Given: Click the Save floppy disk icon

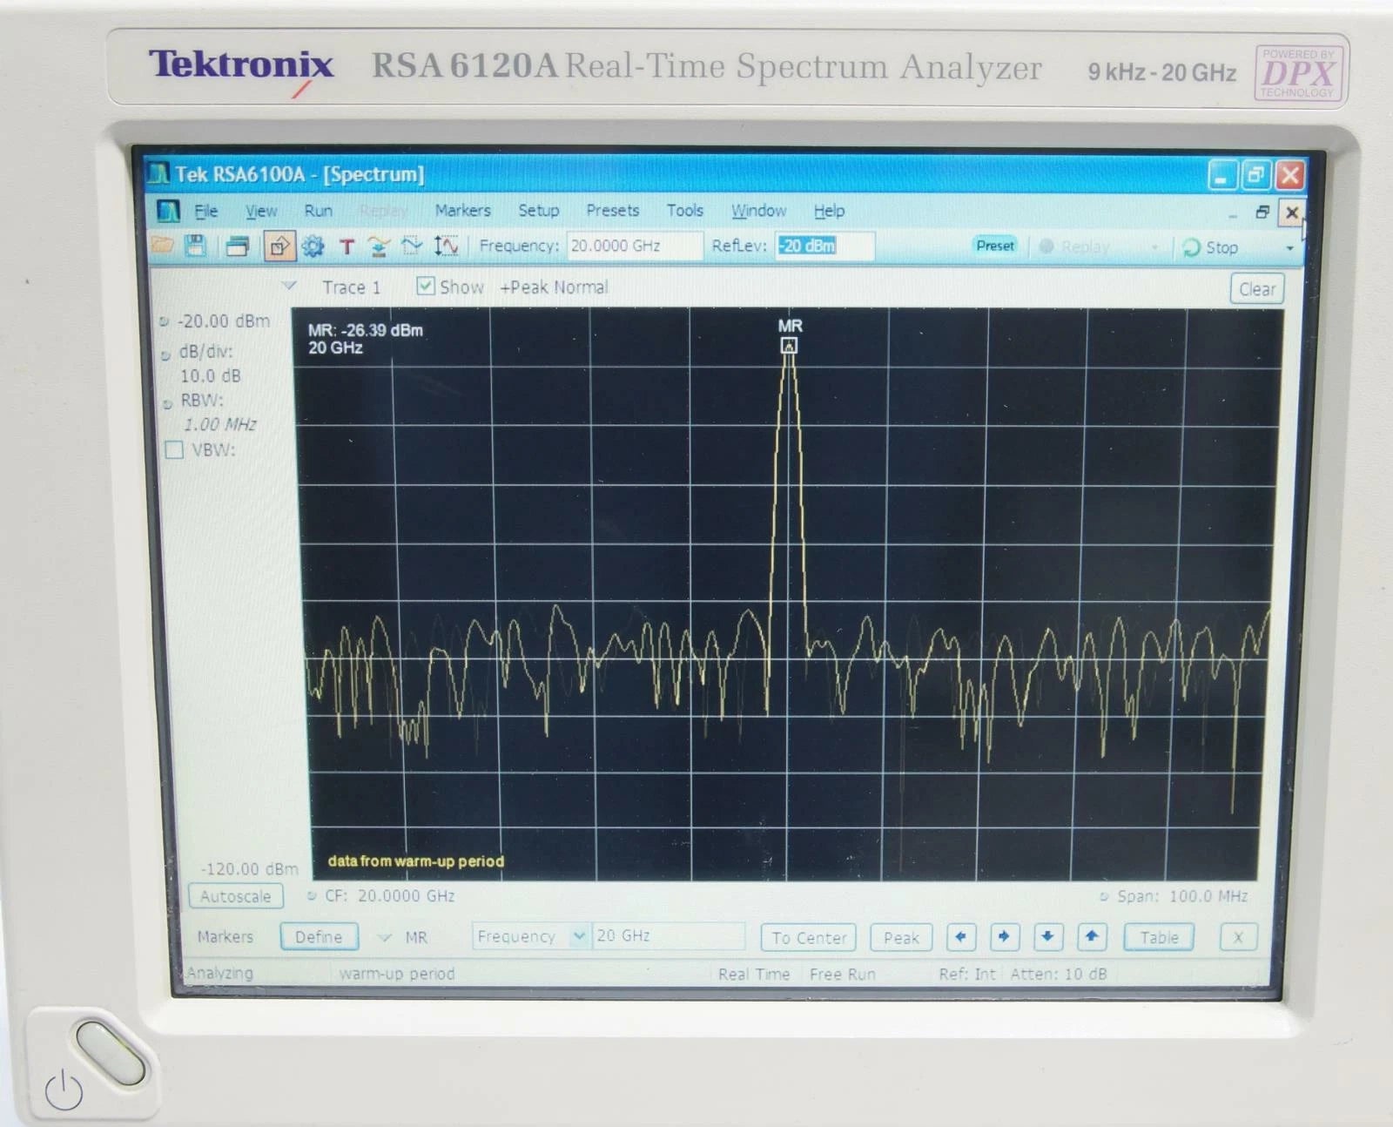Looking at the screenshot, I should point(196,246).
